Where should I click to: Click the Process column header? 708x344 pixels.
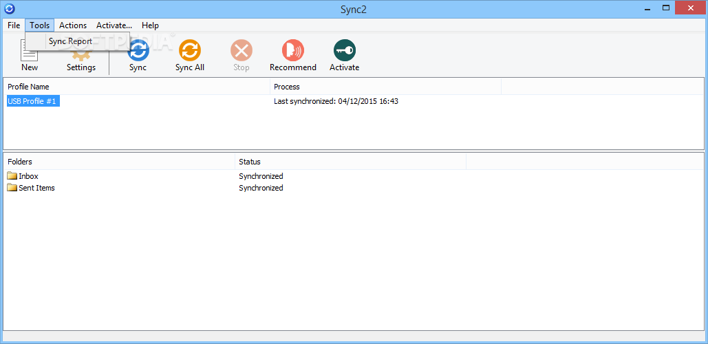pos(385,87)
